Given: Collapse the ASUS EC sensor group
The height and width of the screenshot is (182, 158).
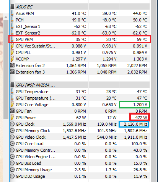Looking at the screenshot, I should tap(24, 7).
